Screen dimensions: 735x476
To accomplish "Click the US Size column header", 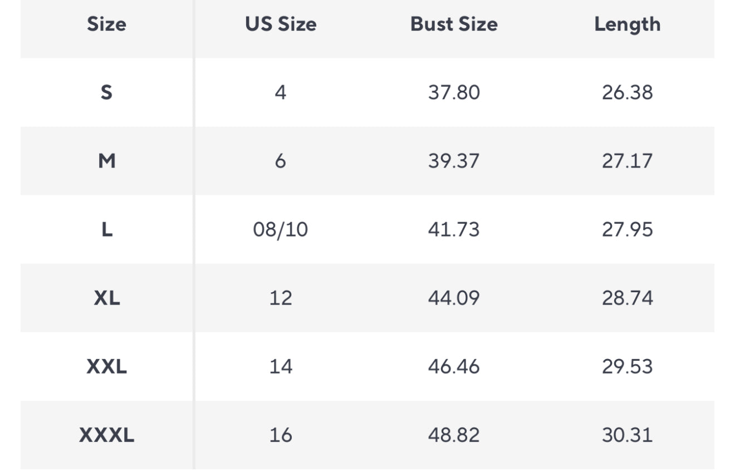I will tap(281, 24).
